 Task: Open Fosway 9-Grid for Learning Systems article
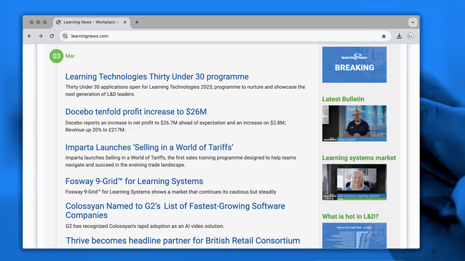134,182
